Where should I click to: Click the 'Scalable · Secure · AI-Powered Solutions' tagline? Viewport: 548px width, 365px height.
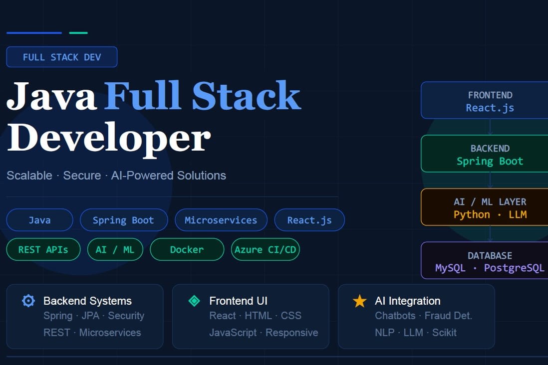(116, 176)
